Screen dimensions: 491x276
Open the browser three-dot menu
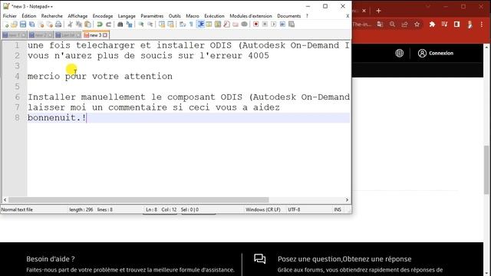(482, 25)
